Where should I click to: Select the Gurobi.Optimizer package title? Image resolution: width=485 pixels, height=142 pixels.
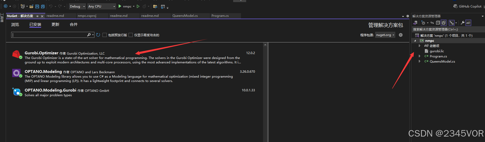click(x=41, y=53)
